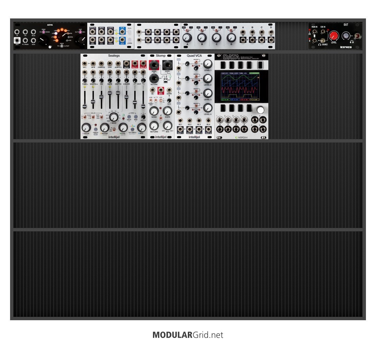The width and height of the screenshot is (376, 342).
Task: Click the red MIX output jack on Stomp
Action: pyautogui.click(x=161, y=90)
